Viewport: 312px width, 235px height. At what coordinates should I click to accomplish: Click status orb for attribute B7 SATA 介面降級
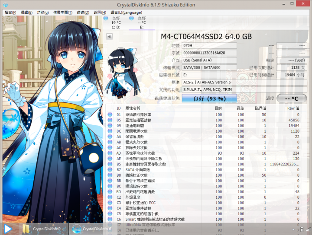[x=110, y=170]
